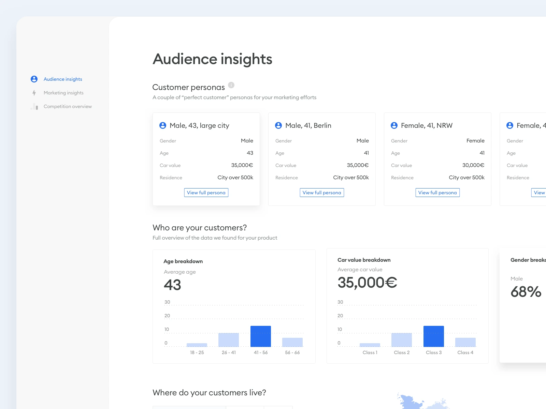The image size is (546, 409).
Task: Click the Marketing insights lightning bolt icon
Action: coord(34,93)
